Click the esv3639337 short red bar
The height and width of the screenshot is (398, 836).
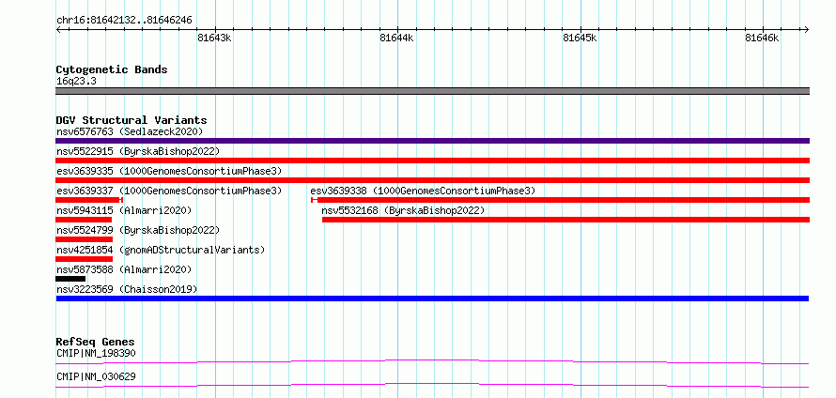pyautogui.click(x=89, y=200)
